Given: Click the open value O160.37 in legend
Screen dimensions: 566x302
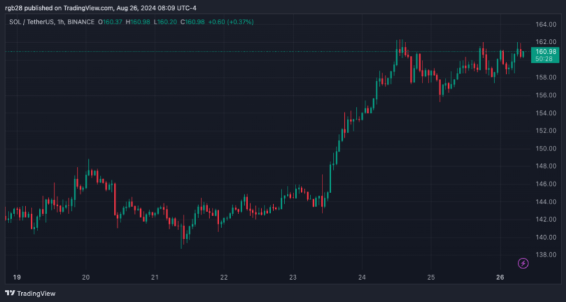Looking at the screenshot, I should [110, 22].
